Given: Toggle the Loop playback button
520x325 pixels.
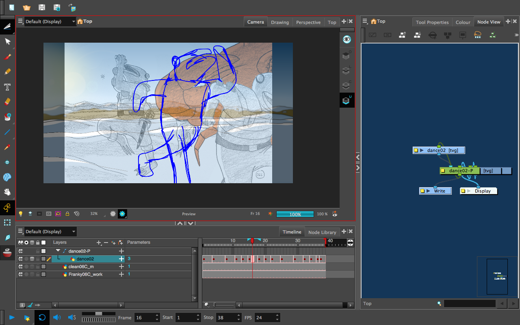Looking at the screenshot, I should (x=42, y=317).
